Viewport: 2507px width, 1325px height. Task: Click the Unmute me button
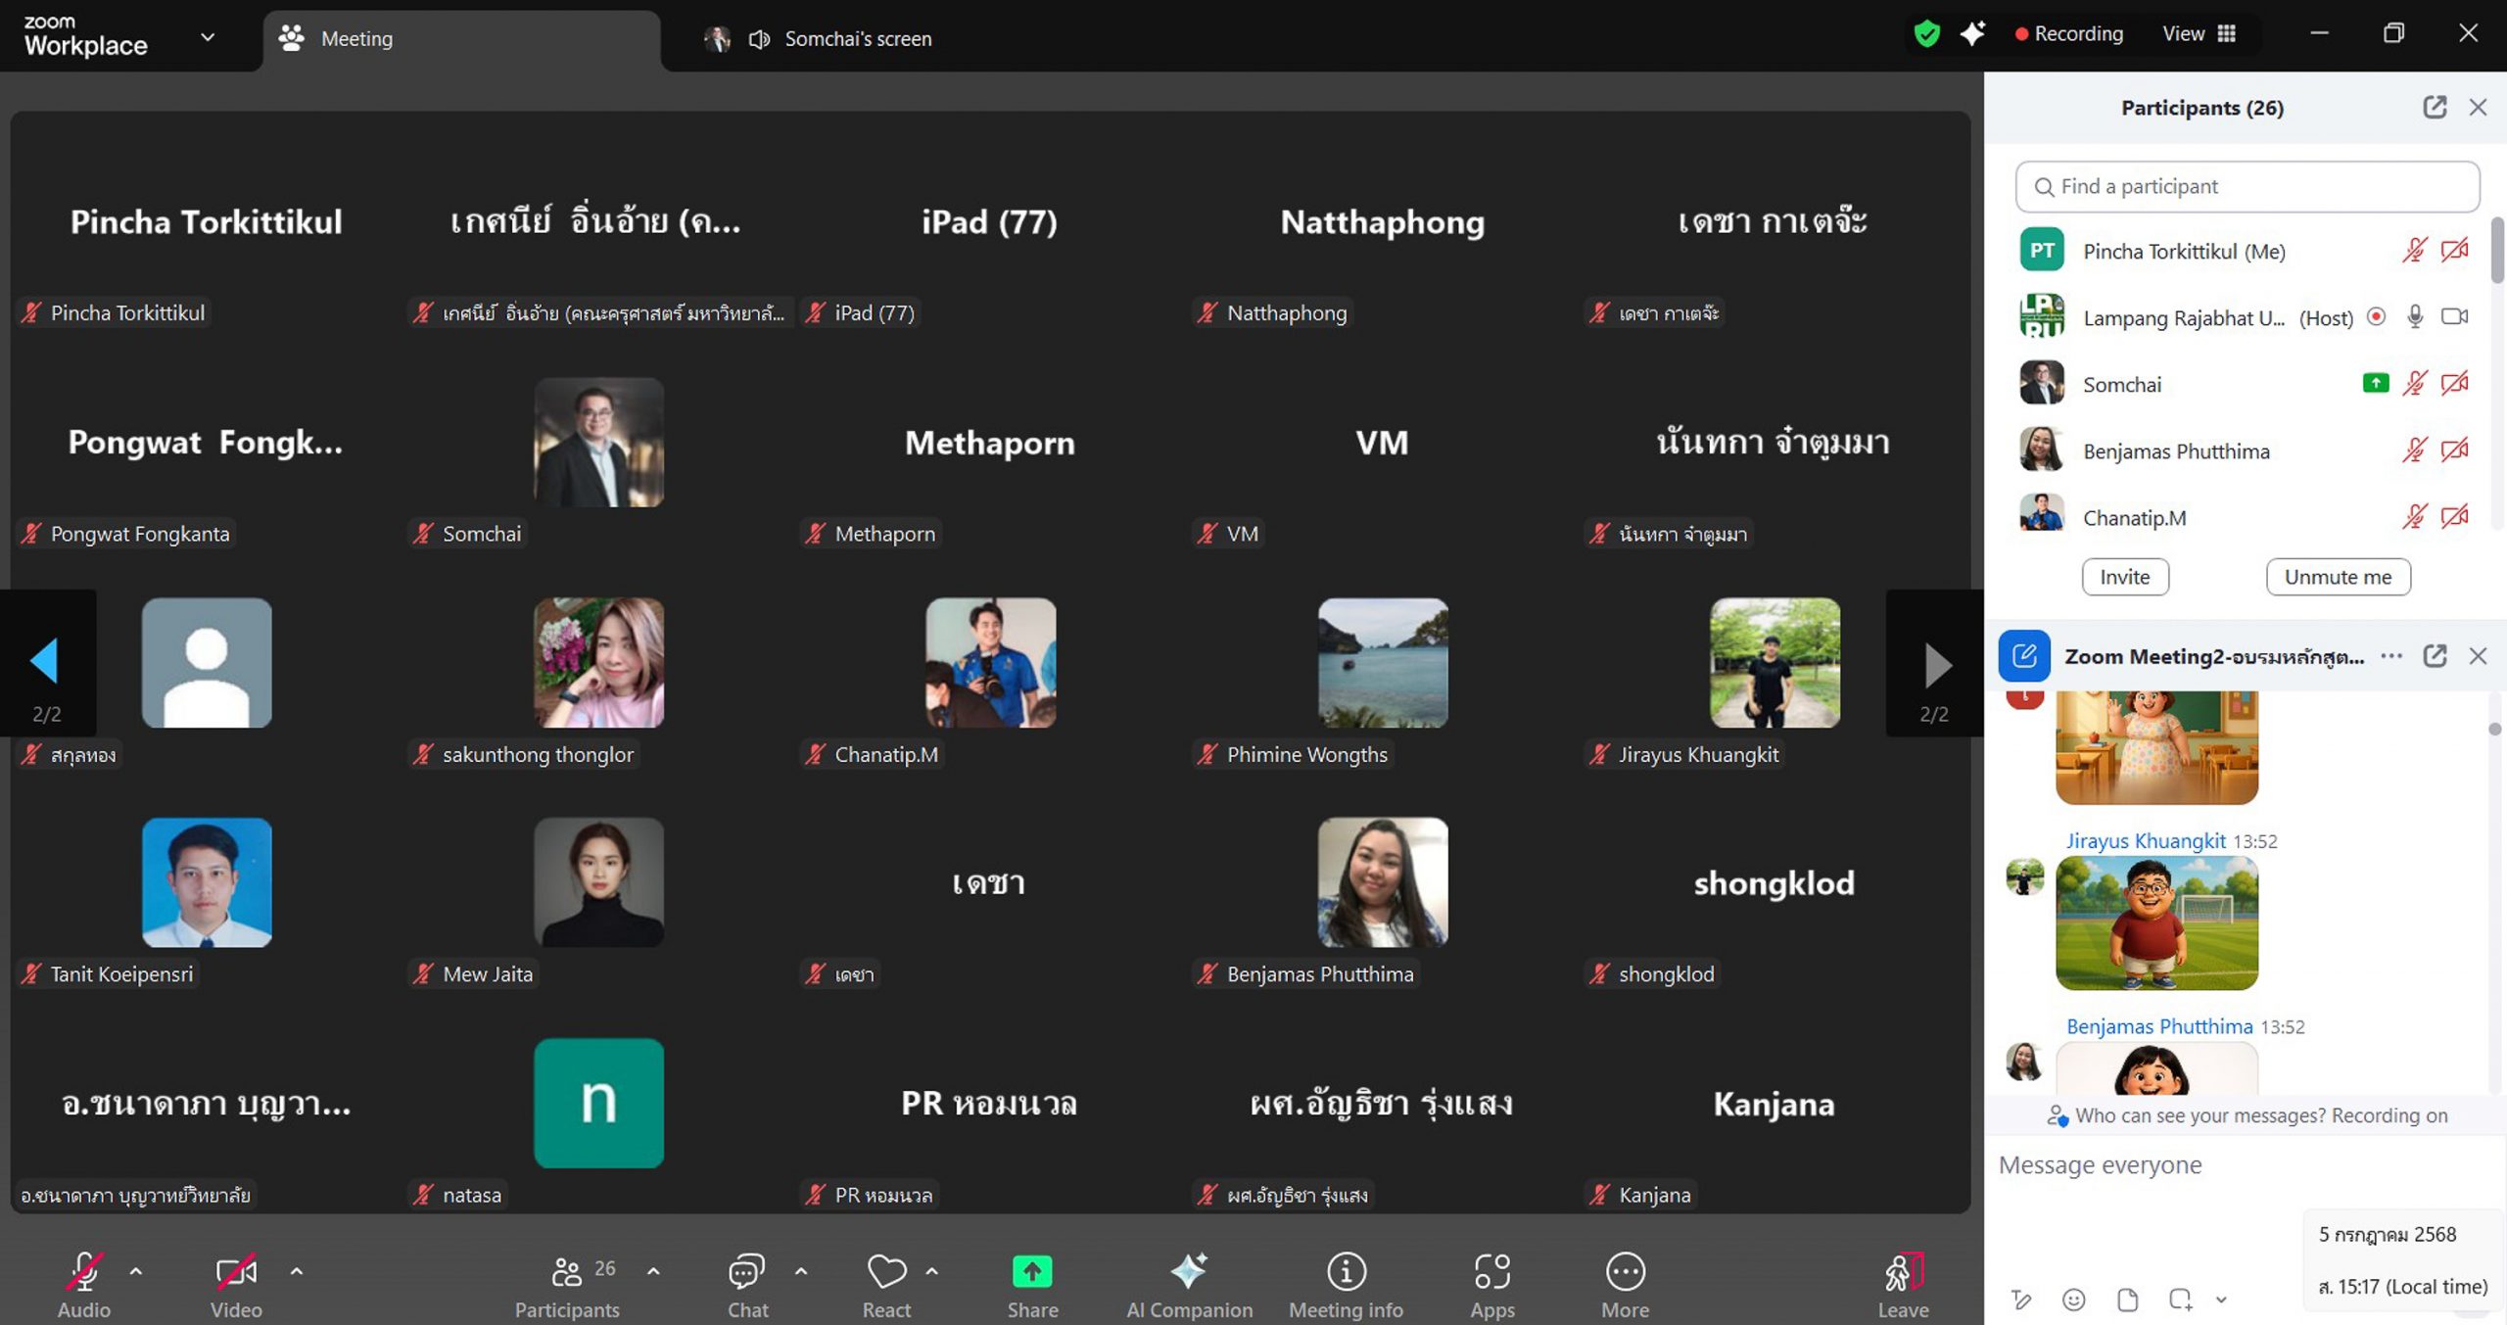point(2338,576)
